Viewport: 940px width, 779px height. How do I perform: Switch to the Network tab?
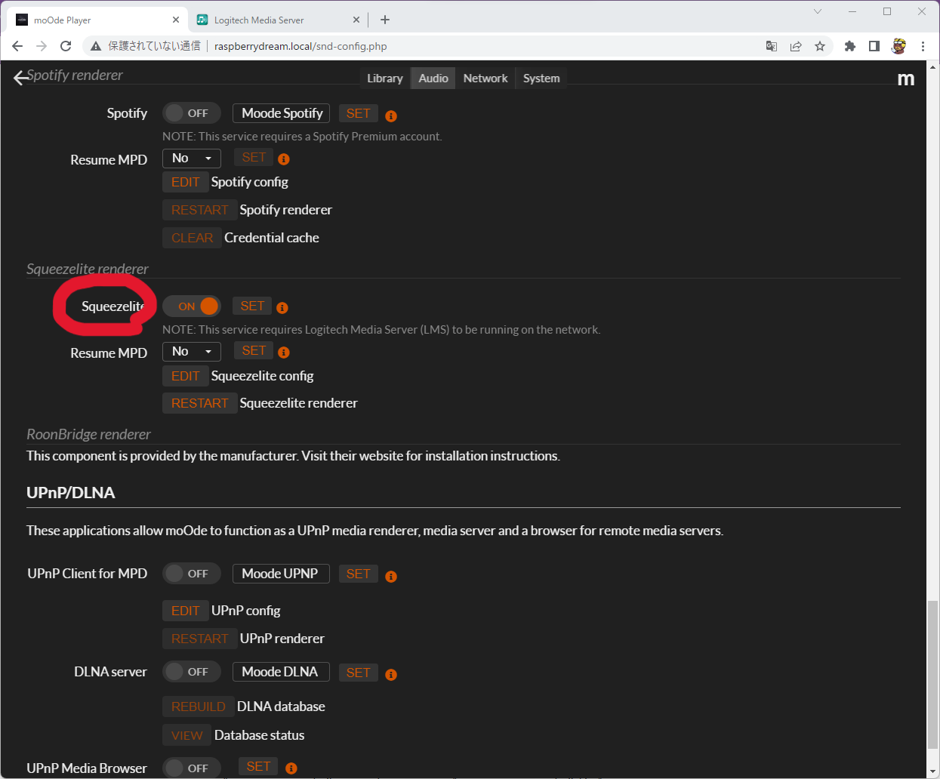pyautogui.click(x=485, y=79)
